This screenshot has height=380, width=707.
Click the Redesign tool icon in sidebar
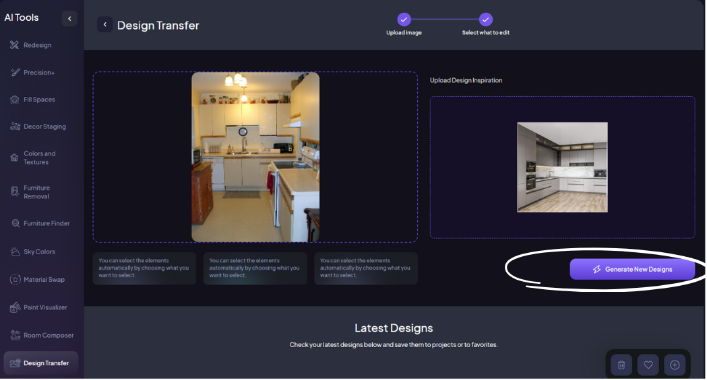pyautogui.click(x=14, y=45)
